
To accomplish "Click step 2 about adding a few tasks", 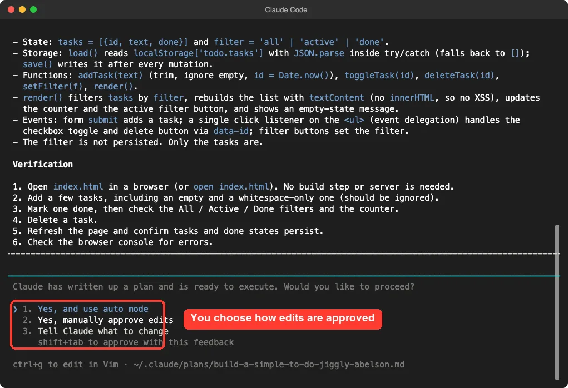I will coord(226,198).
